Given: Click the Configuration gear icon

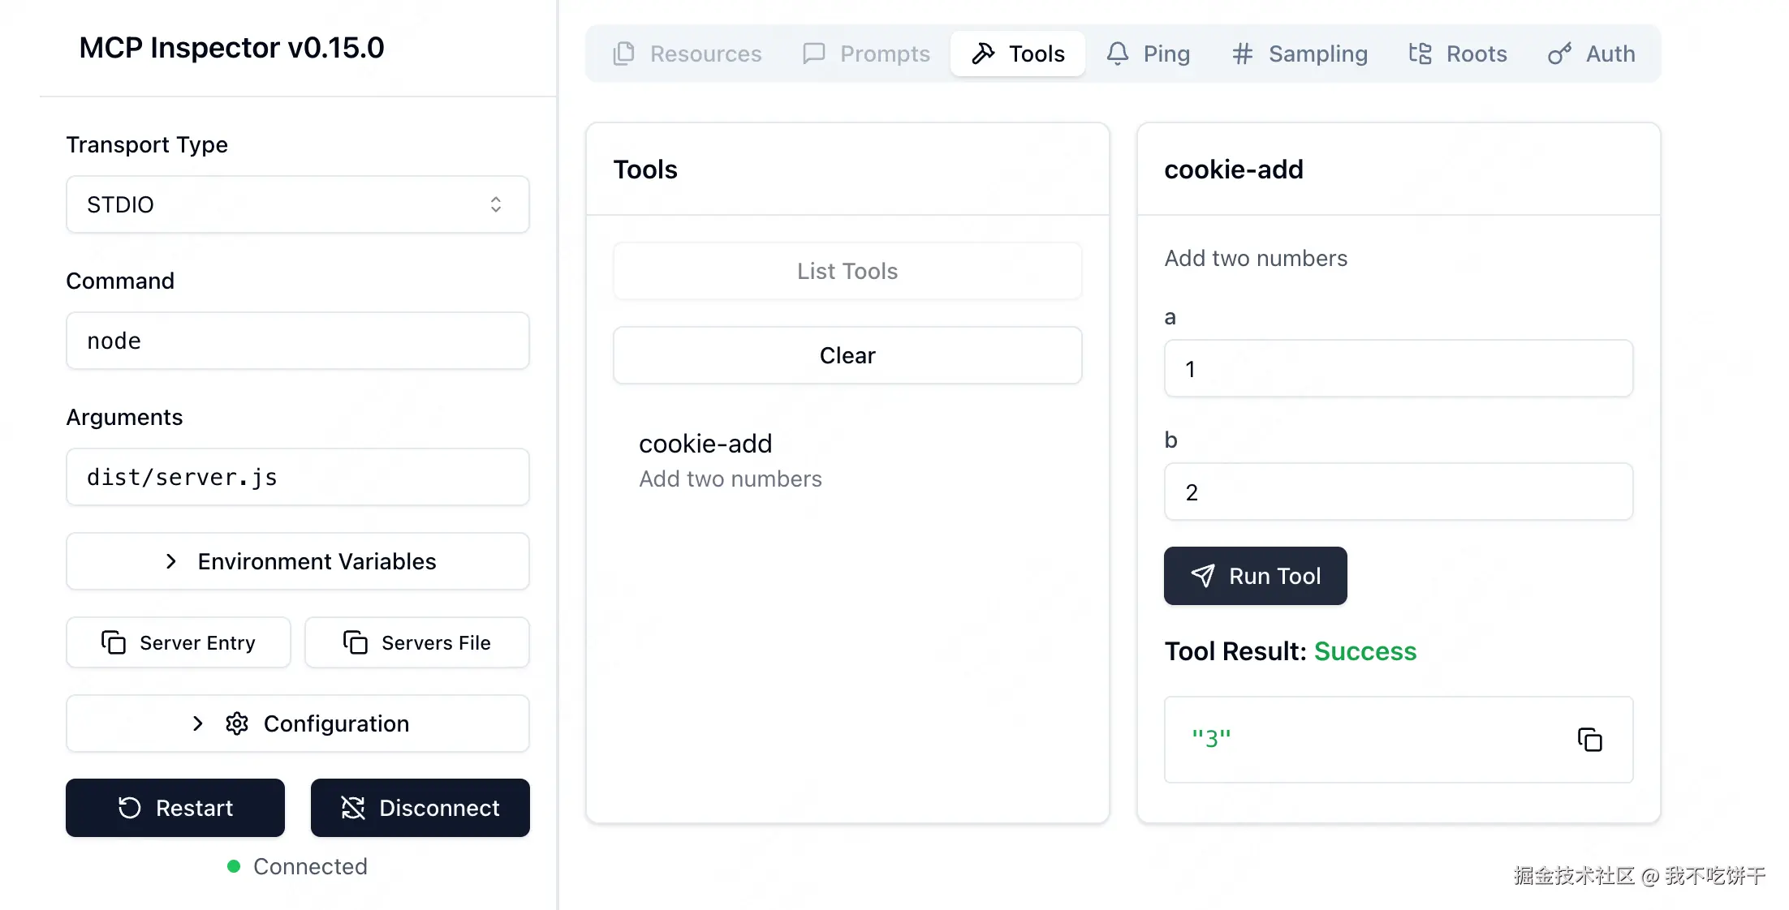Looking at the screenshot, I should [x=237, y=723].
